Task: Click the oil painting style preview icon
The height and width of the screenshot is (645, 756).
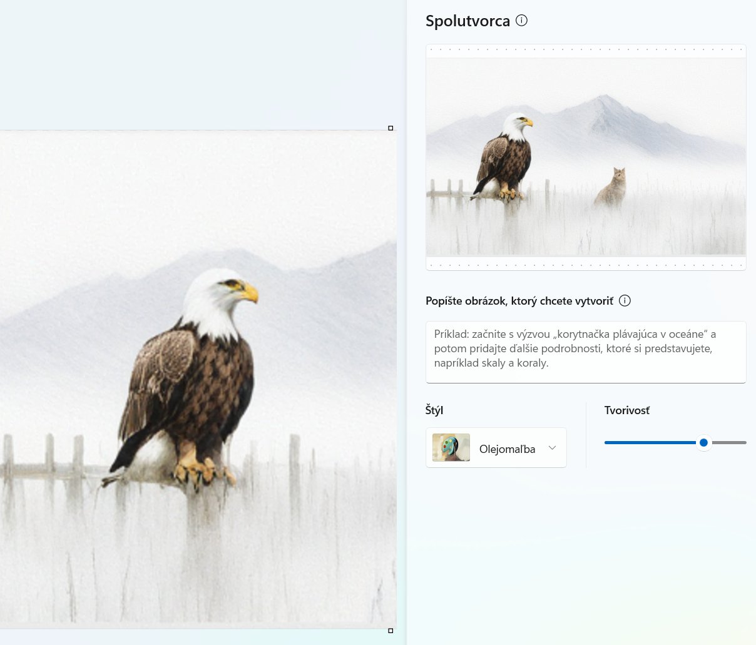Action: tap(451, 448)
